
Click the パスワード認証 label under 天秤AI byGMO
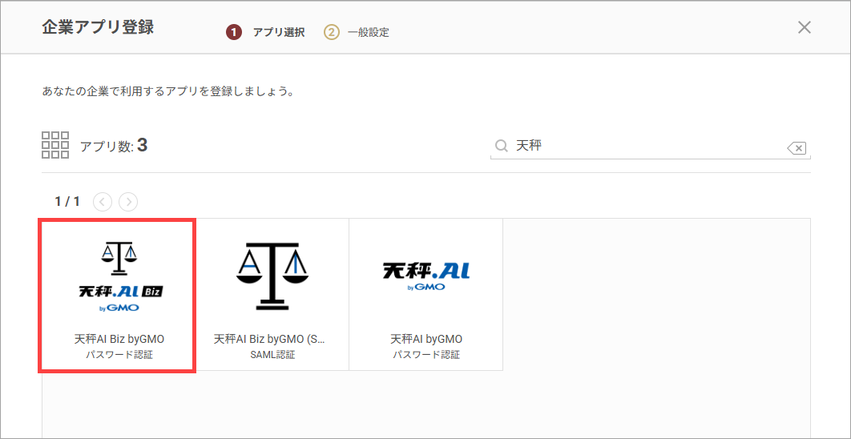pos(426,356)
